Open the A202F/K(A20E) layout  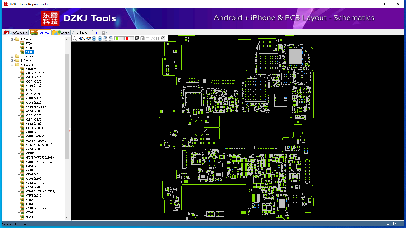(x=36, y=107)
